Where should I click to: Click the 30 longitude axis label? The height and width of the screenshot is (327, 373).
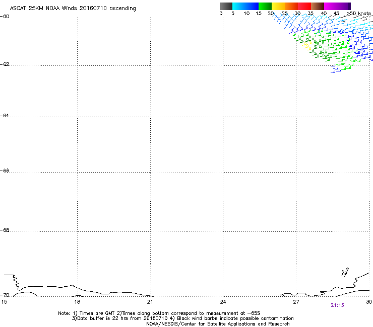click(x=369, y=302)
